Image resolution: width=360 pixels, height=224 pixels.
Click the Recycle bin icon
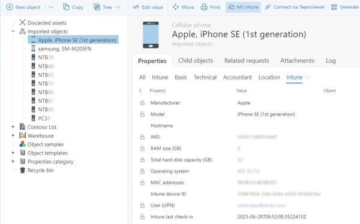(23, 170)
